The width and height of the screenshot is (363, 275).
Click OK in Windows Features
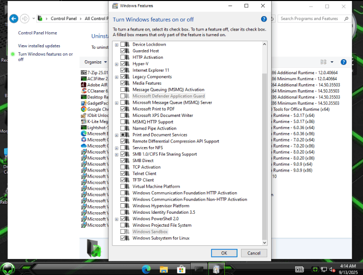pos(224,253)
